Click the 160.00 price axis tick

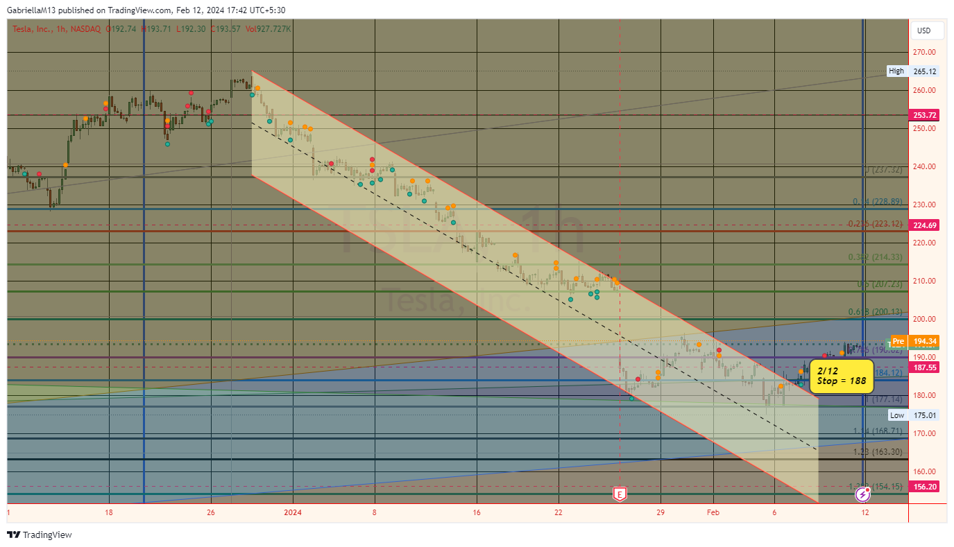[x=924, y=471]
